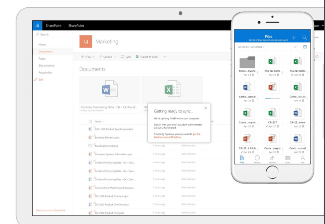Open more options for Share...eryone folder

point(257,73)
